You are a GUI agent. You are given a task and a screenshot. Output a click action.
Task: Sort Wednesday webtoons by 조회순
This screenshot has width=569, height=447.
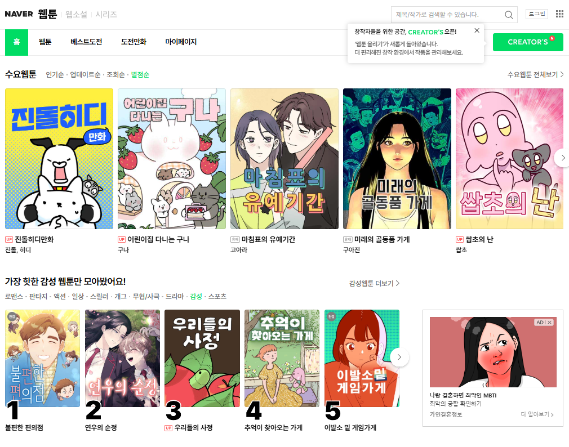point(115,75)
